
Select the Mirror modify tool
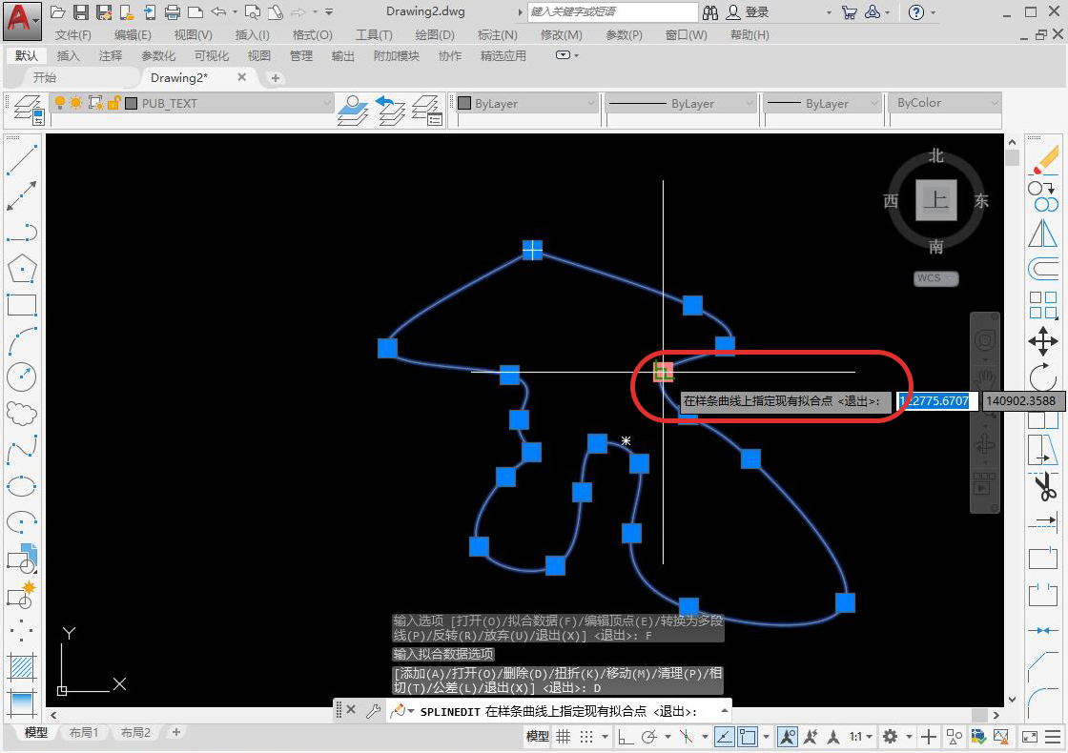(x=1043, y=233)
